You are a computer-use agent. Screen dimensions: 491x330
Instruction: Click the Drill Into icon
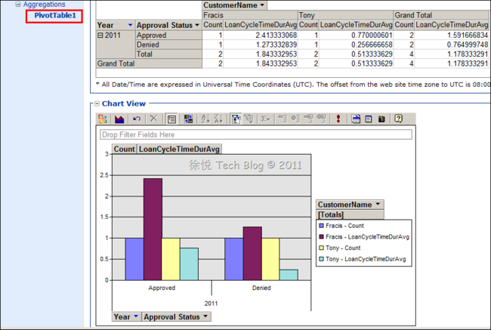(x=321, y=119)
